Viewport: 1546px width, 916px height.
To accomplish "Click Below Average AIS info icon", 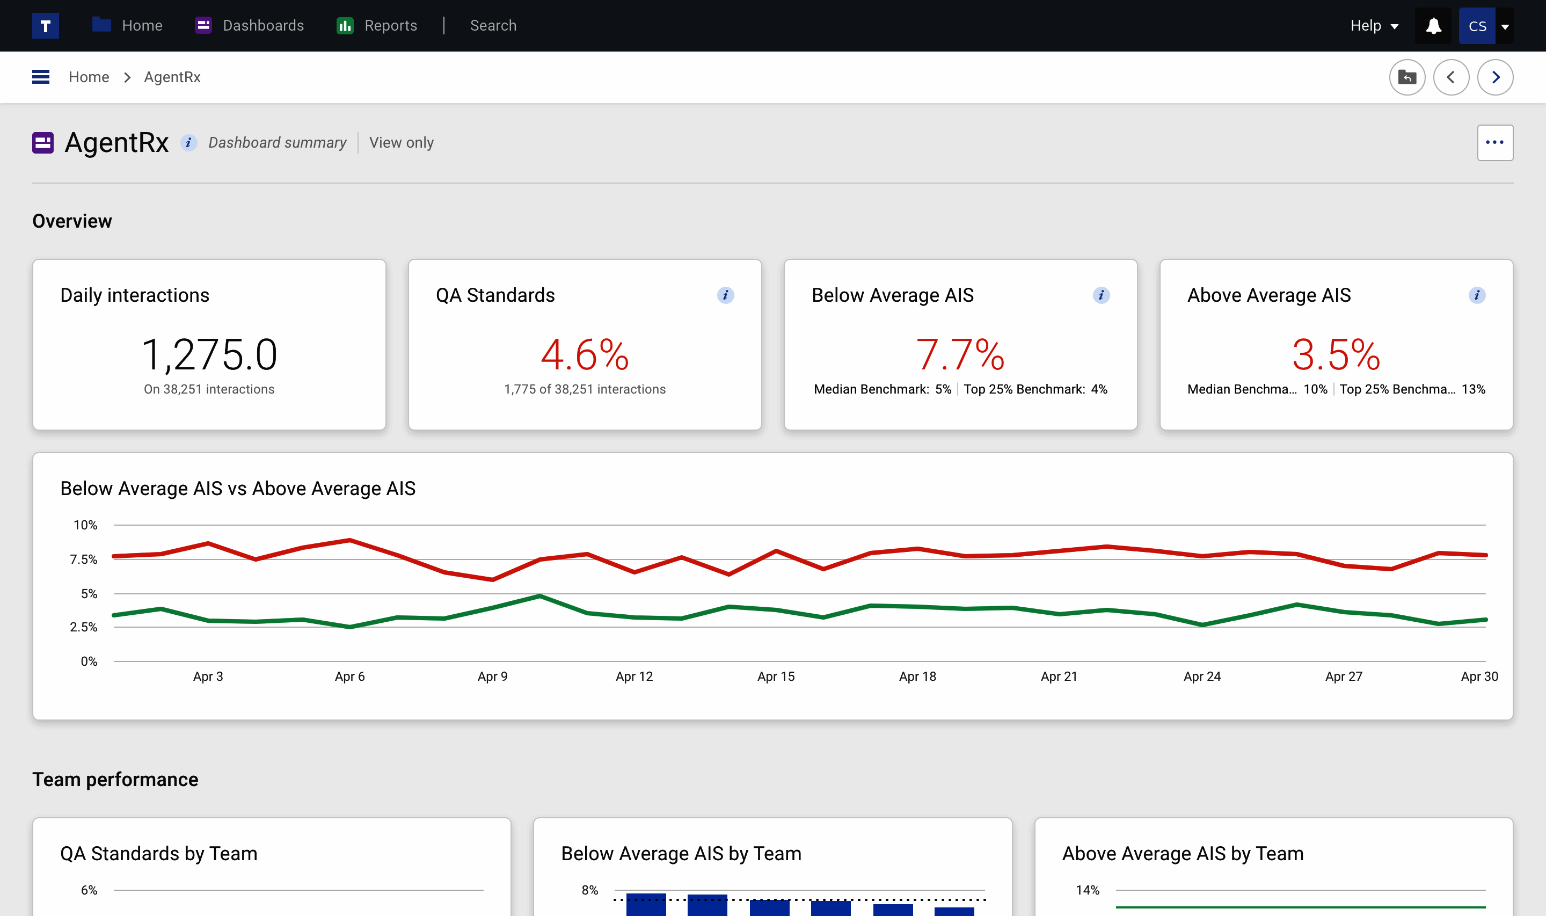I will (1100, 295).
